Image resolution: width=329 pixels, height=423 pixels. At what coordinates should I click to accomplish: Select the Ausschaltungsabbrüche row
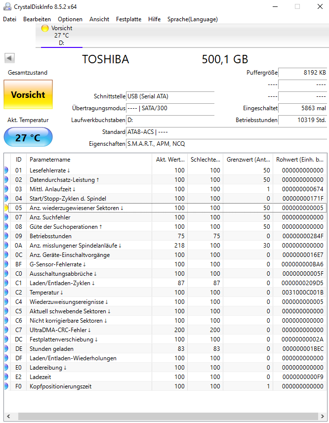click(165, 274)
